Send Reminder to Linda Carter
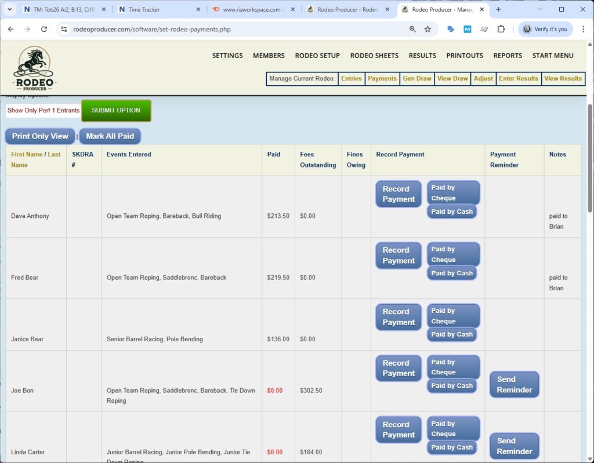The width and height of the screenshot is (594, 463). click(x=514, y=446)
